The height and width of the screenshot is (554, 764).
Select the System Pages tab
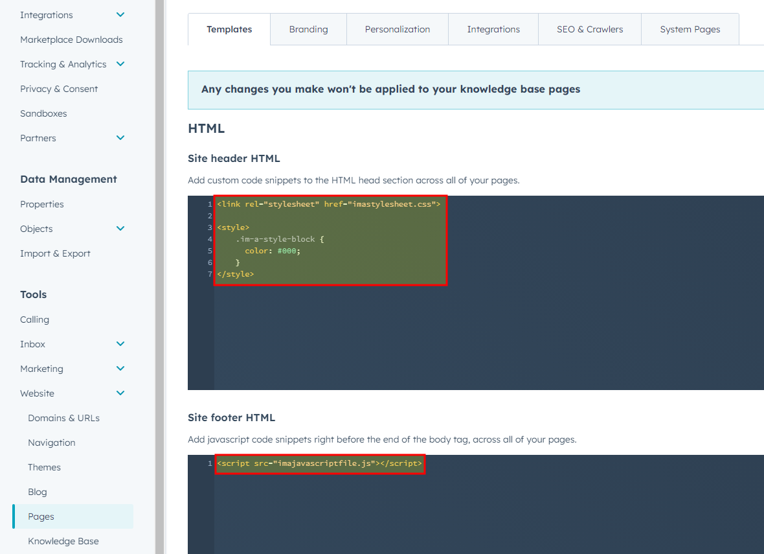click(x=690, y=29)
